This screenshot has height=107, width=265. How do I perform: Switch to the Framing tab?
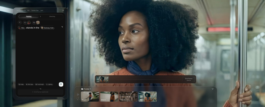[29, 17]
